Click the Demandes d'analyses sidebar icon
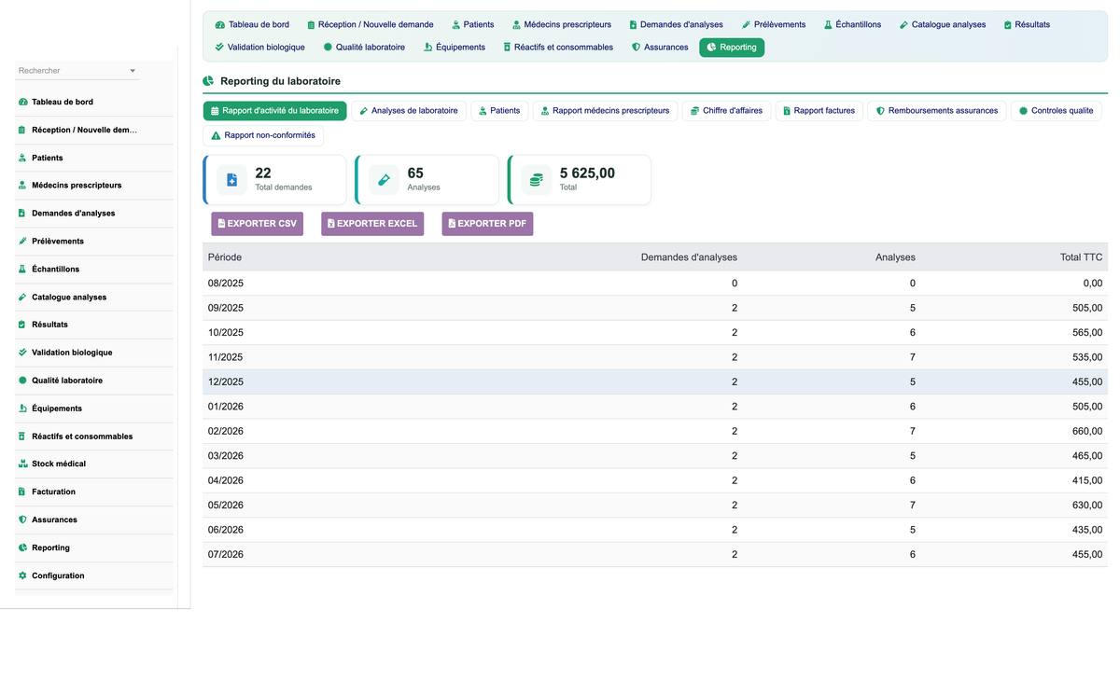The height and width of the screenshot is (693, 1120). pos(22,213)
